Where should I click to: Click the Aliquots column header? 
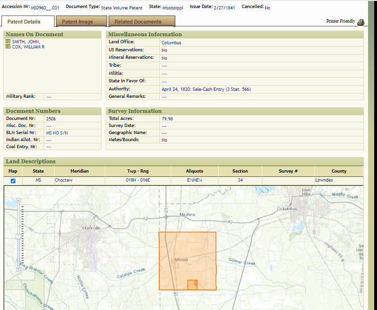(195, 171)
